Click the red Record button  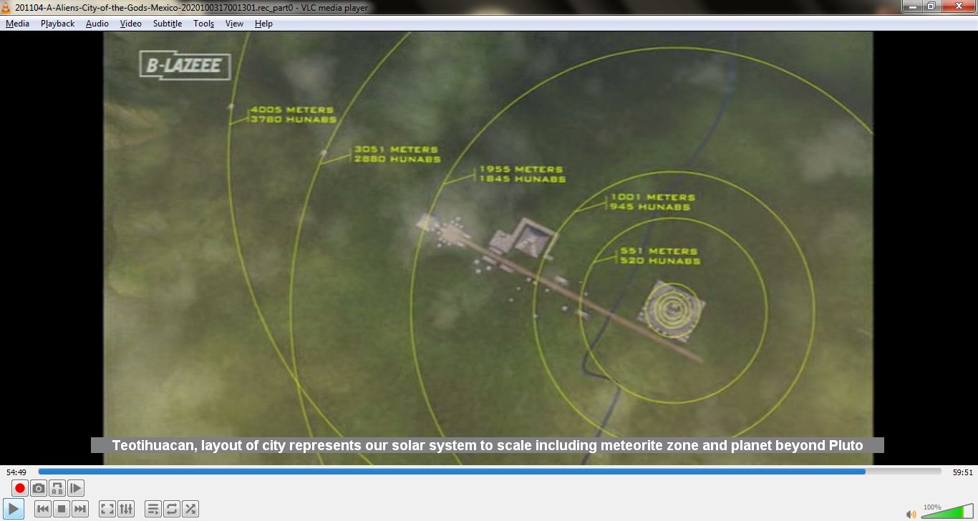point(20,488)
